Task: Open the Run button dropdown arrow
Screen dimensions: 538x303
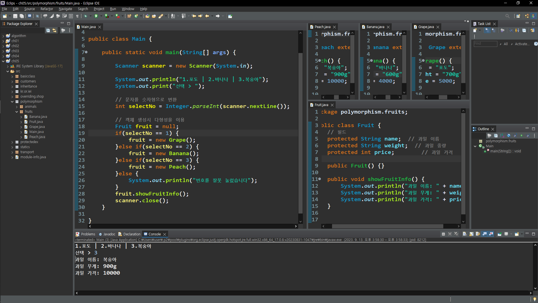Action: click(101, 16)
